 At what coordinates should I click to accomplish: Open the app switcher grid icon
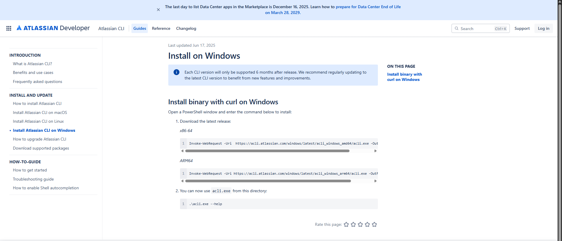9,28
